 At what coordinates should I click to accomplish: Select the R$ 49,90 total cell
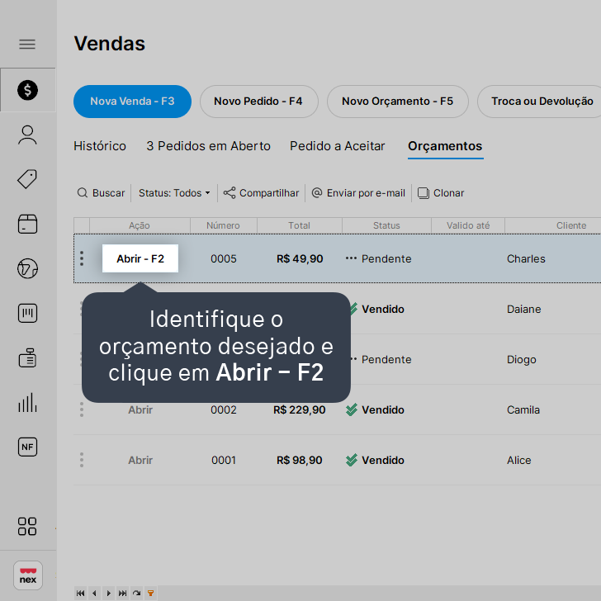pos(300,258)
